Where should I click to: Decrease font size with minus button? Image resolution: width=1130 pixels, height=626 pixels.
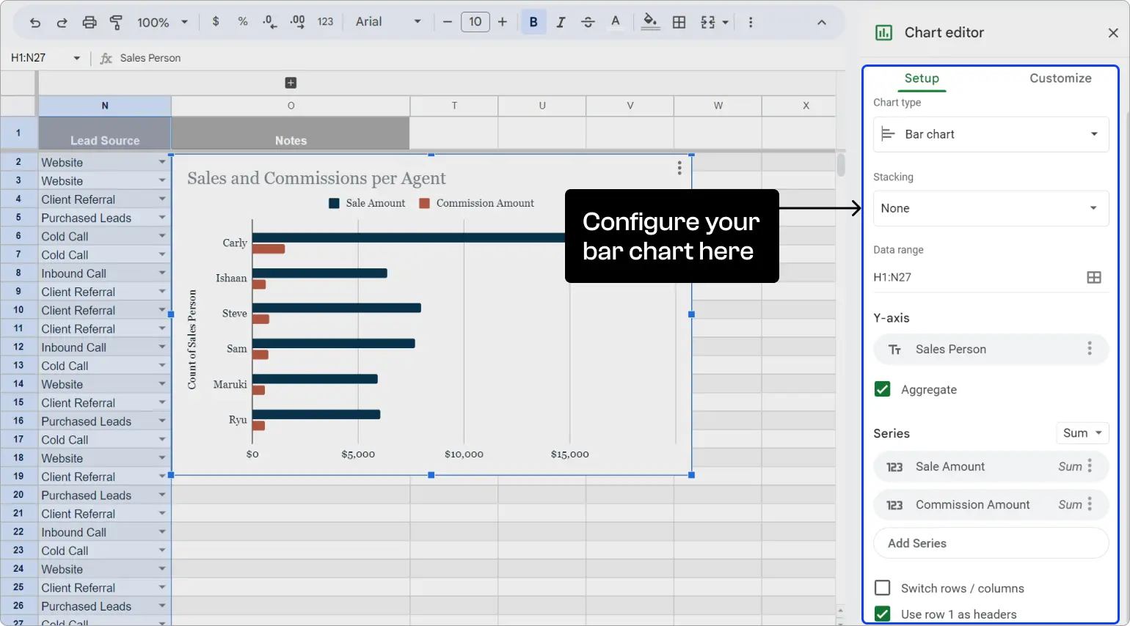click(x=448, y=22)
